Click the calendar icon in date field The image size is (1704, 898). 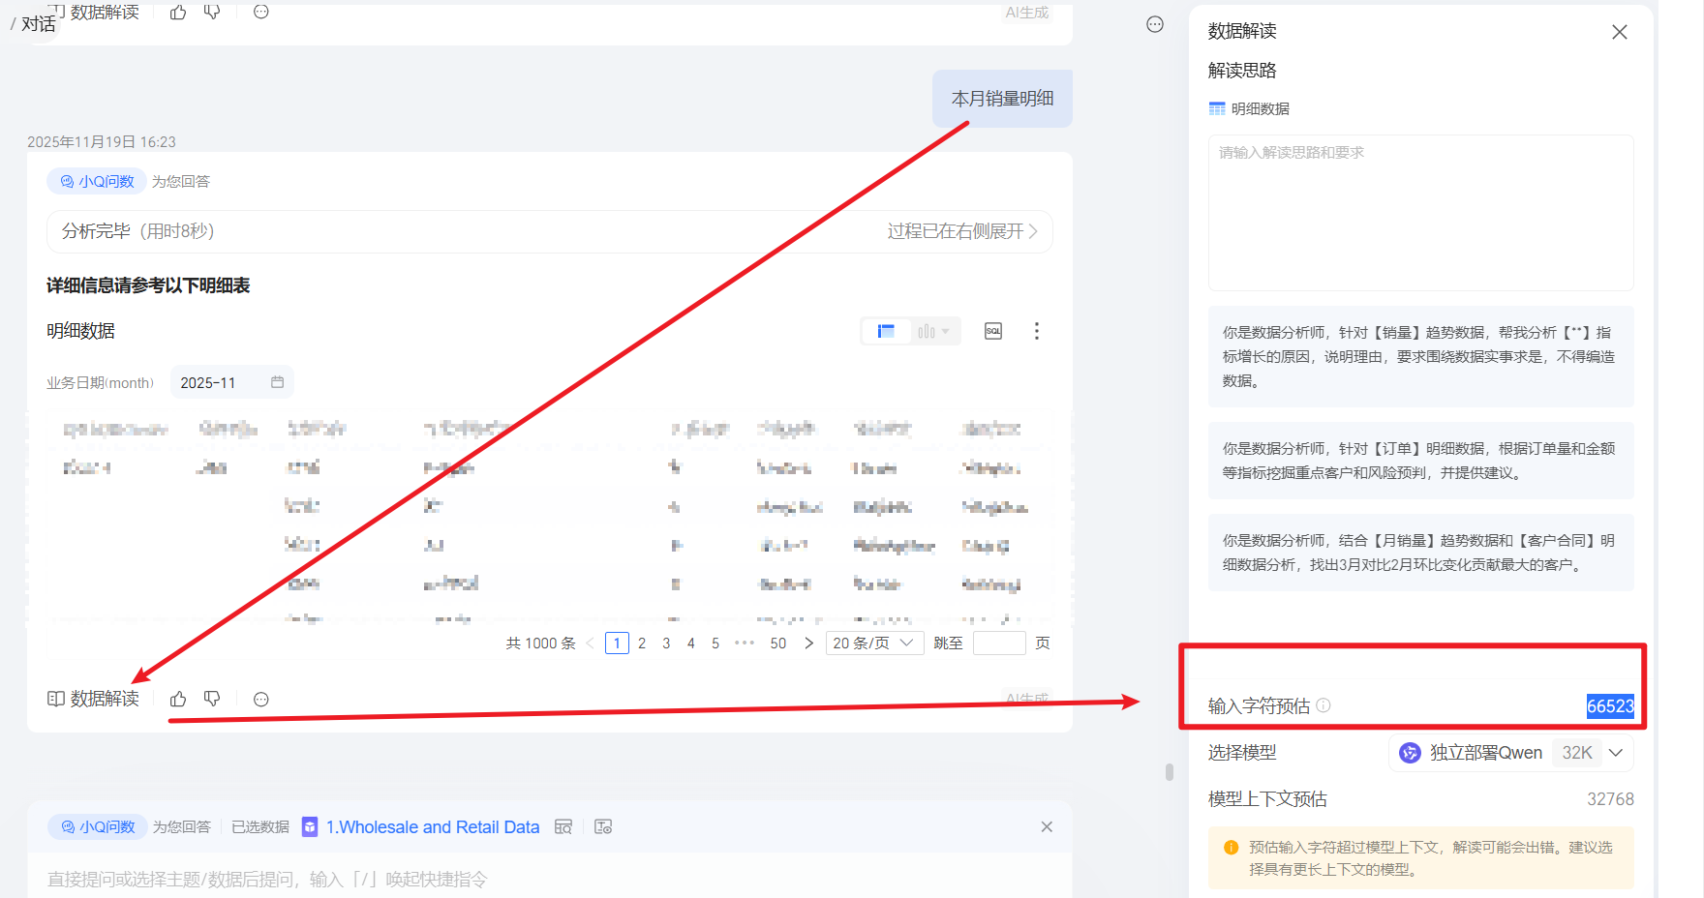[277, 382]
